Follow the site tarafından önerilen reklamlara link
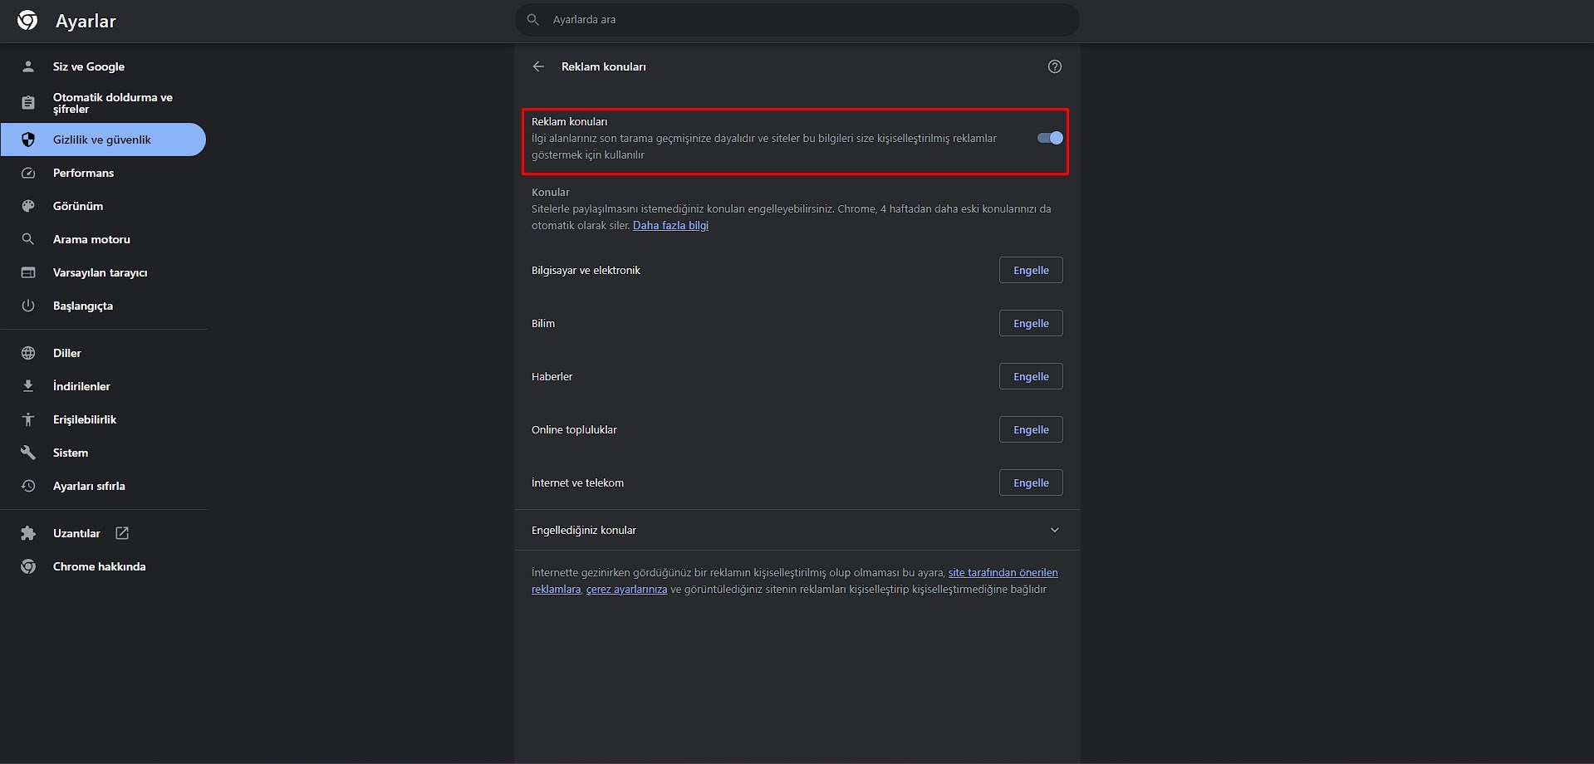 [1003, 572]
